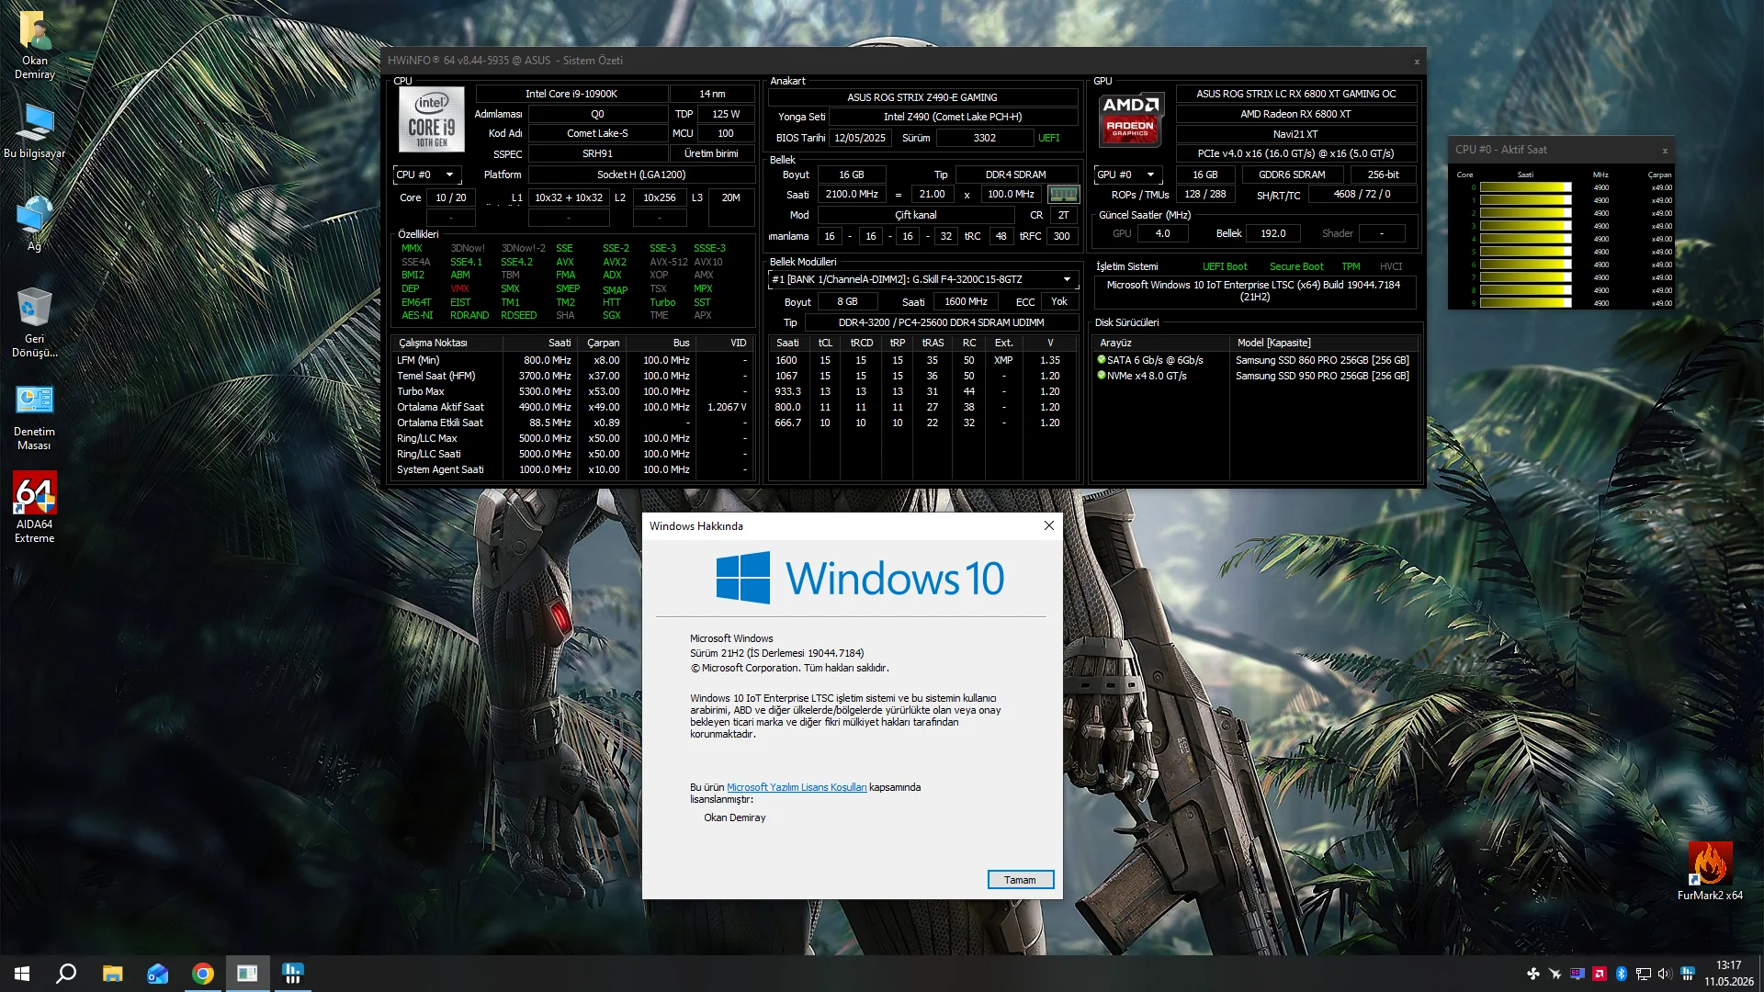1764x992 pixels.
Task: Open the Ağ network desktop icon
Action: coord(34,223)
